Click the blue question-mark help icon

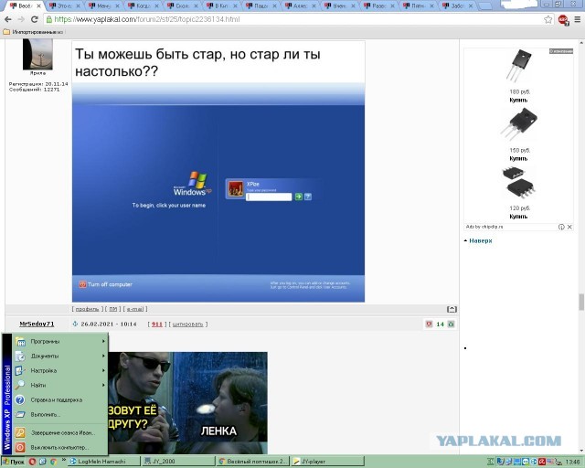click(20, 399)
